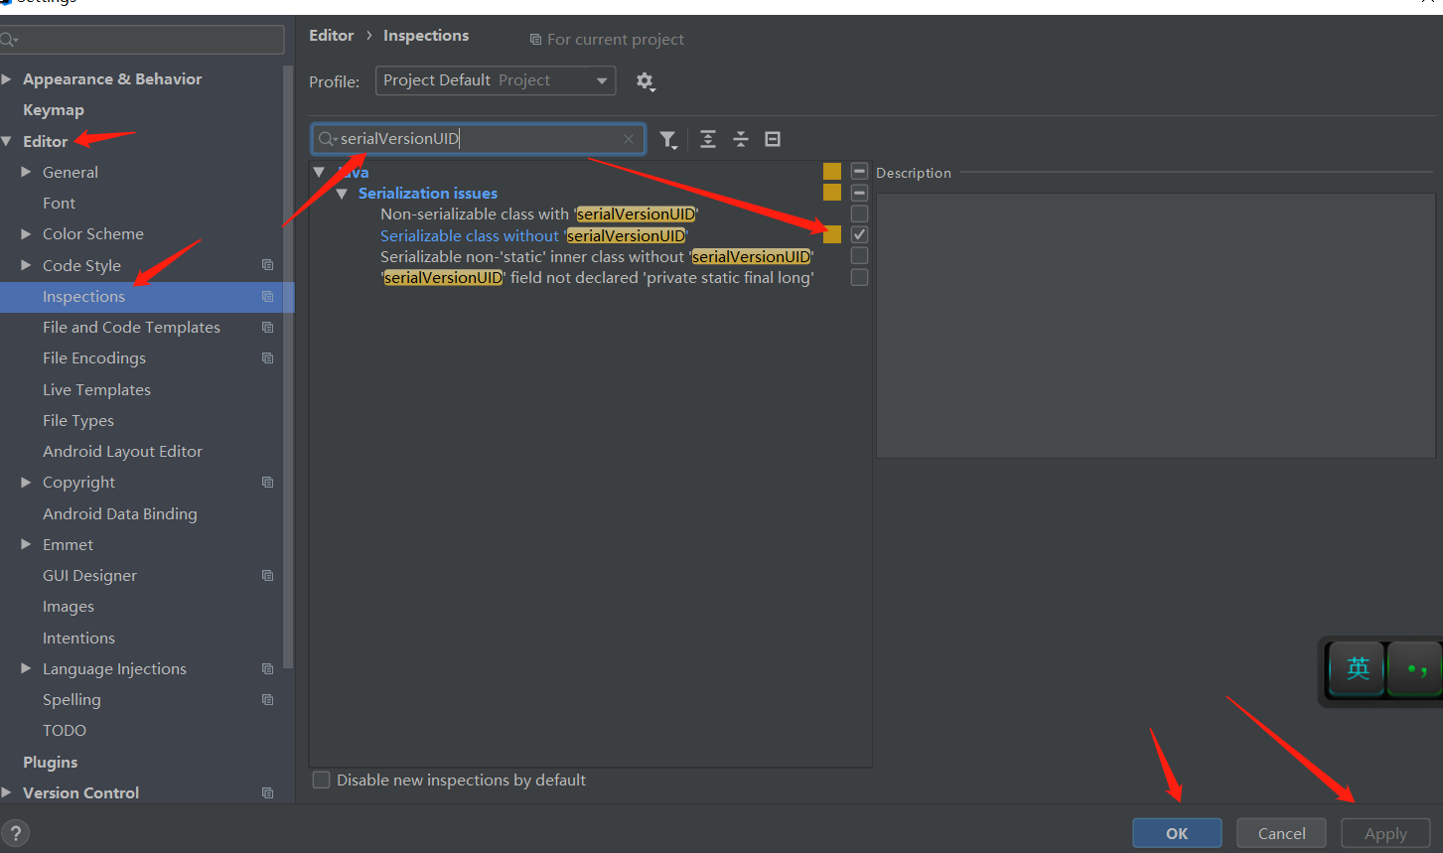The height and width of the screenshot is (853, 1443).
Task: Click the input method punctuation button
Action: click(1416, 668)
